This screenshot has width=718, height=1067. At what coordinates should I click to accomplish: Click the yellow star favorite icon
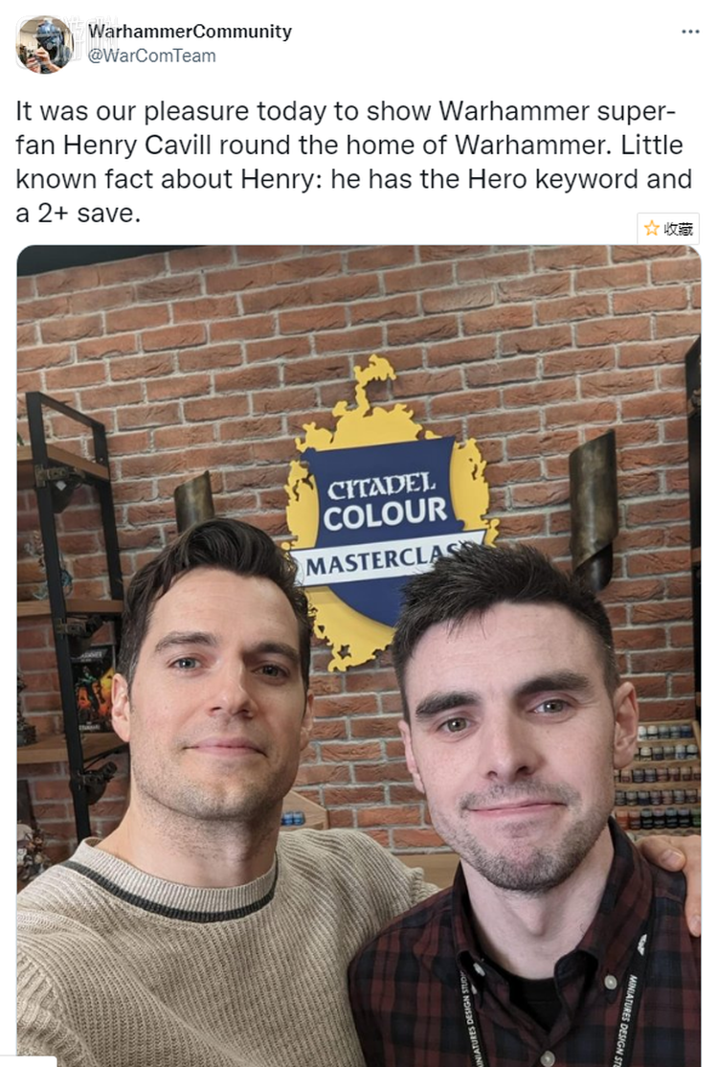click(x=651, y=228)
